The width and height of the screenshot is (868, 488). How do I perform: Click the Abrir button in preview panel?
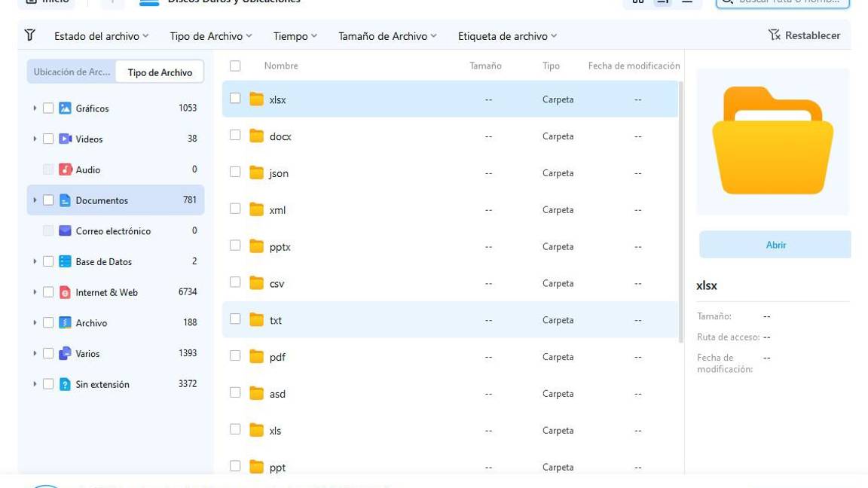point(775,245)
